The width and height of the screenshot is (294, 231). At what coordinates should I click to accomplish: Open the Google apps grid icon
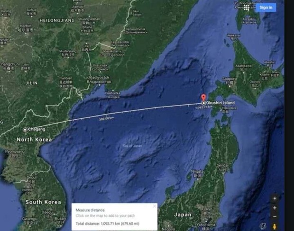247,8
